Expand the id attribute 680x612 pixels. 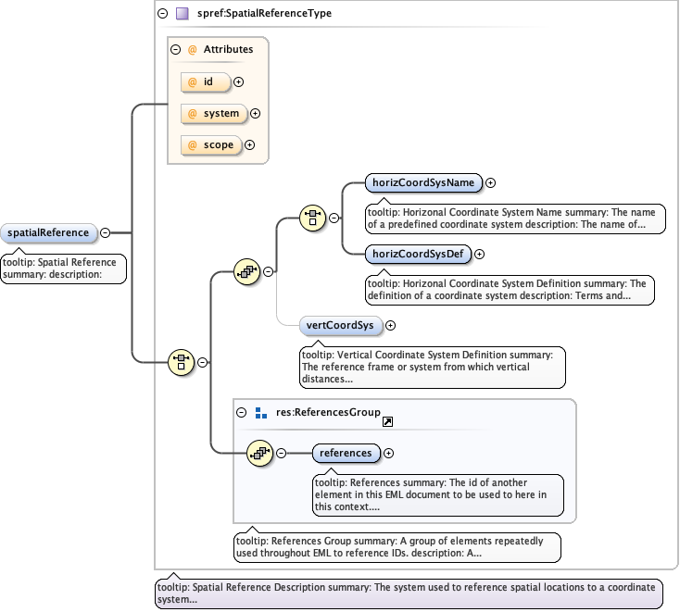[x=239, y=81]
